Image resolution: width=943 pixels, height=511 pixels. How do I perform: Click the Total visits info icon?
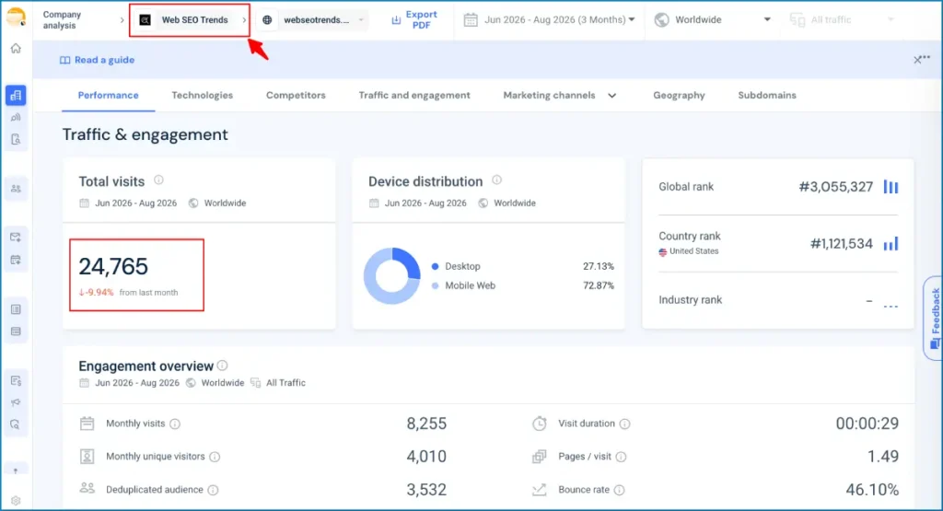(158, 180)
